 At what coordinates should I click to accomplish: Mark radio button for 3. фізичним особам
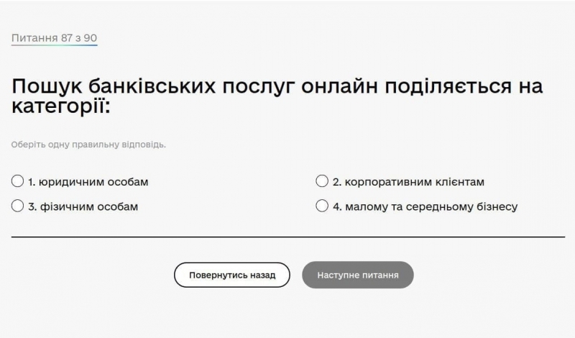click(18, 206)
